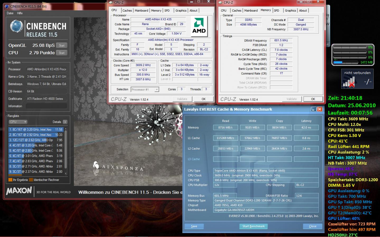Click OK in left CPU-Z window
The width and height of the screenshot is (380, 237).
(x=204, y=99)
